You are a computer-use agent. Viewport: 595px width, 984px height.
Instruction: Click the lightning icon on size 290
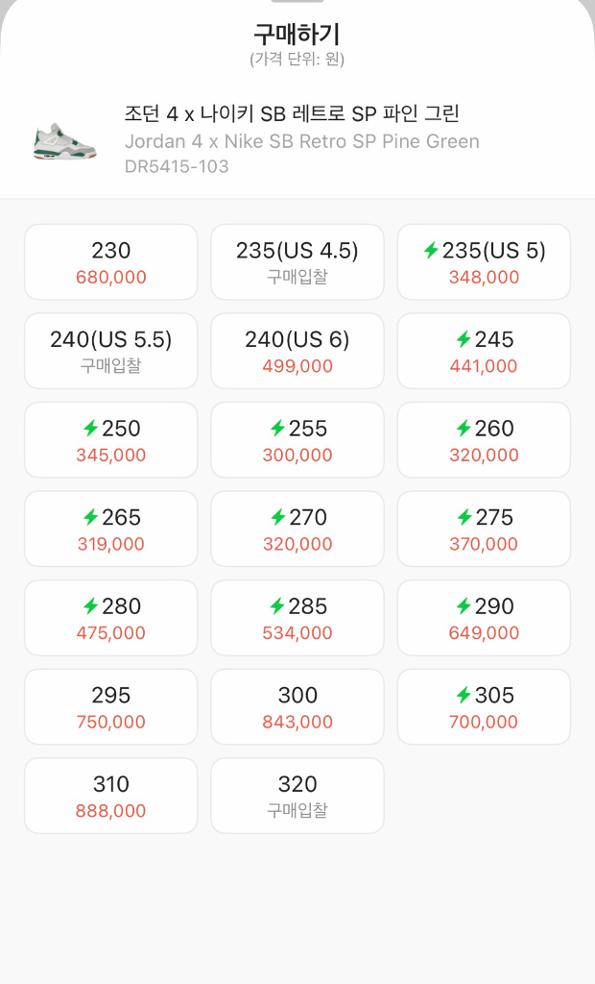click(464, 606)
